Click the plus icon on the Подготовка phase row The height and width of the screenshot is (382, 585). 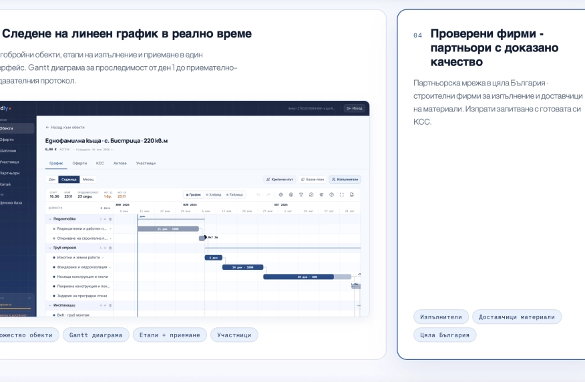105,219
